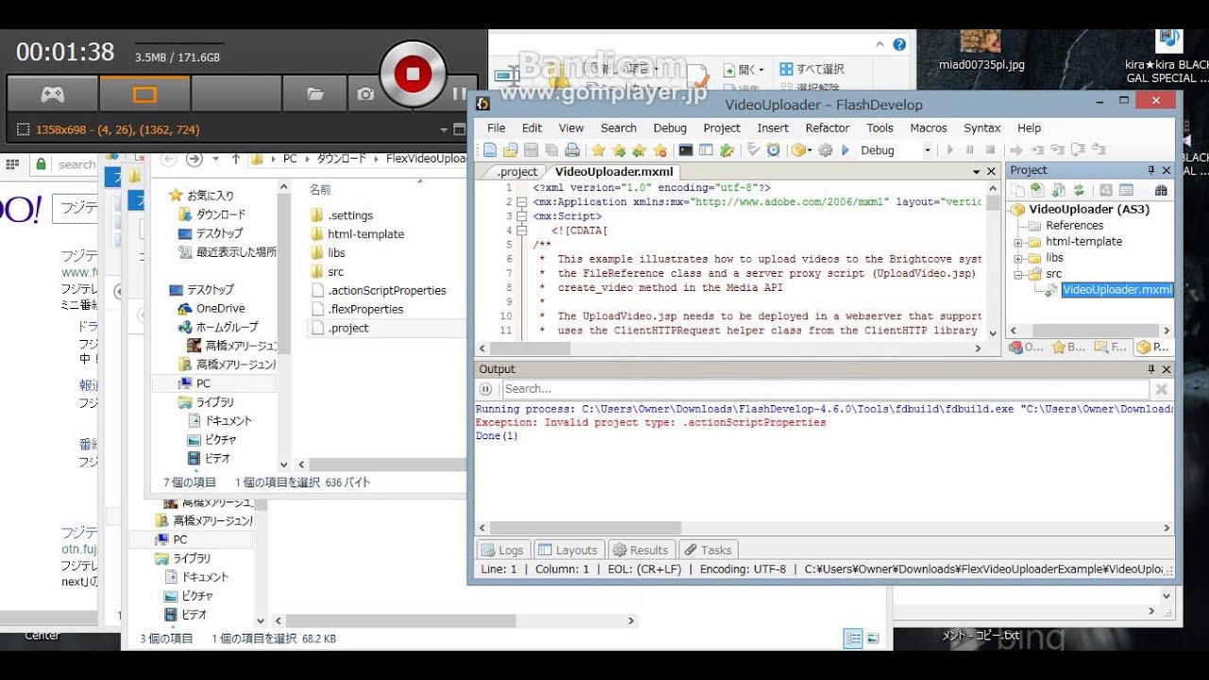Stop the Bandicam recording
Image resolution: width=1209 pixels, height=680 pixels.
pos(412,75)
